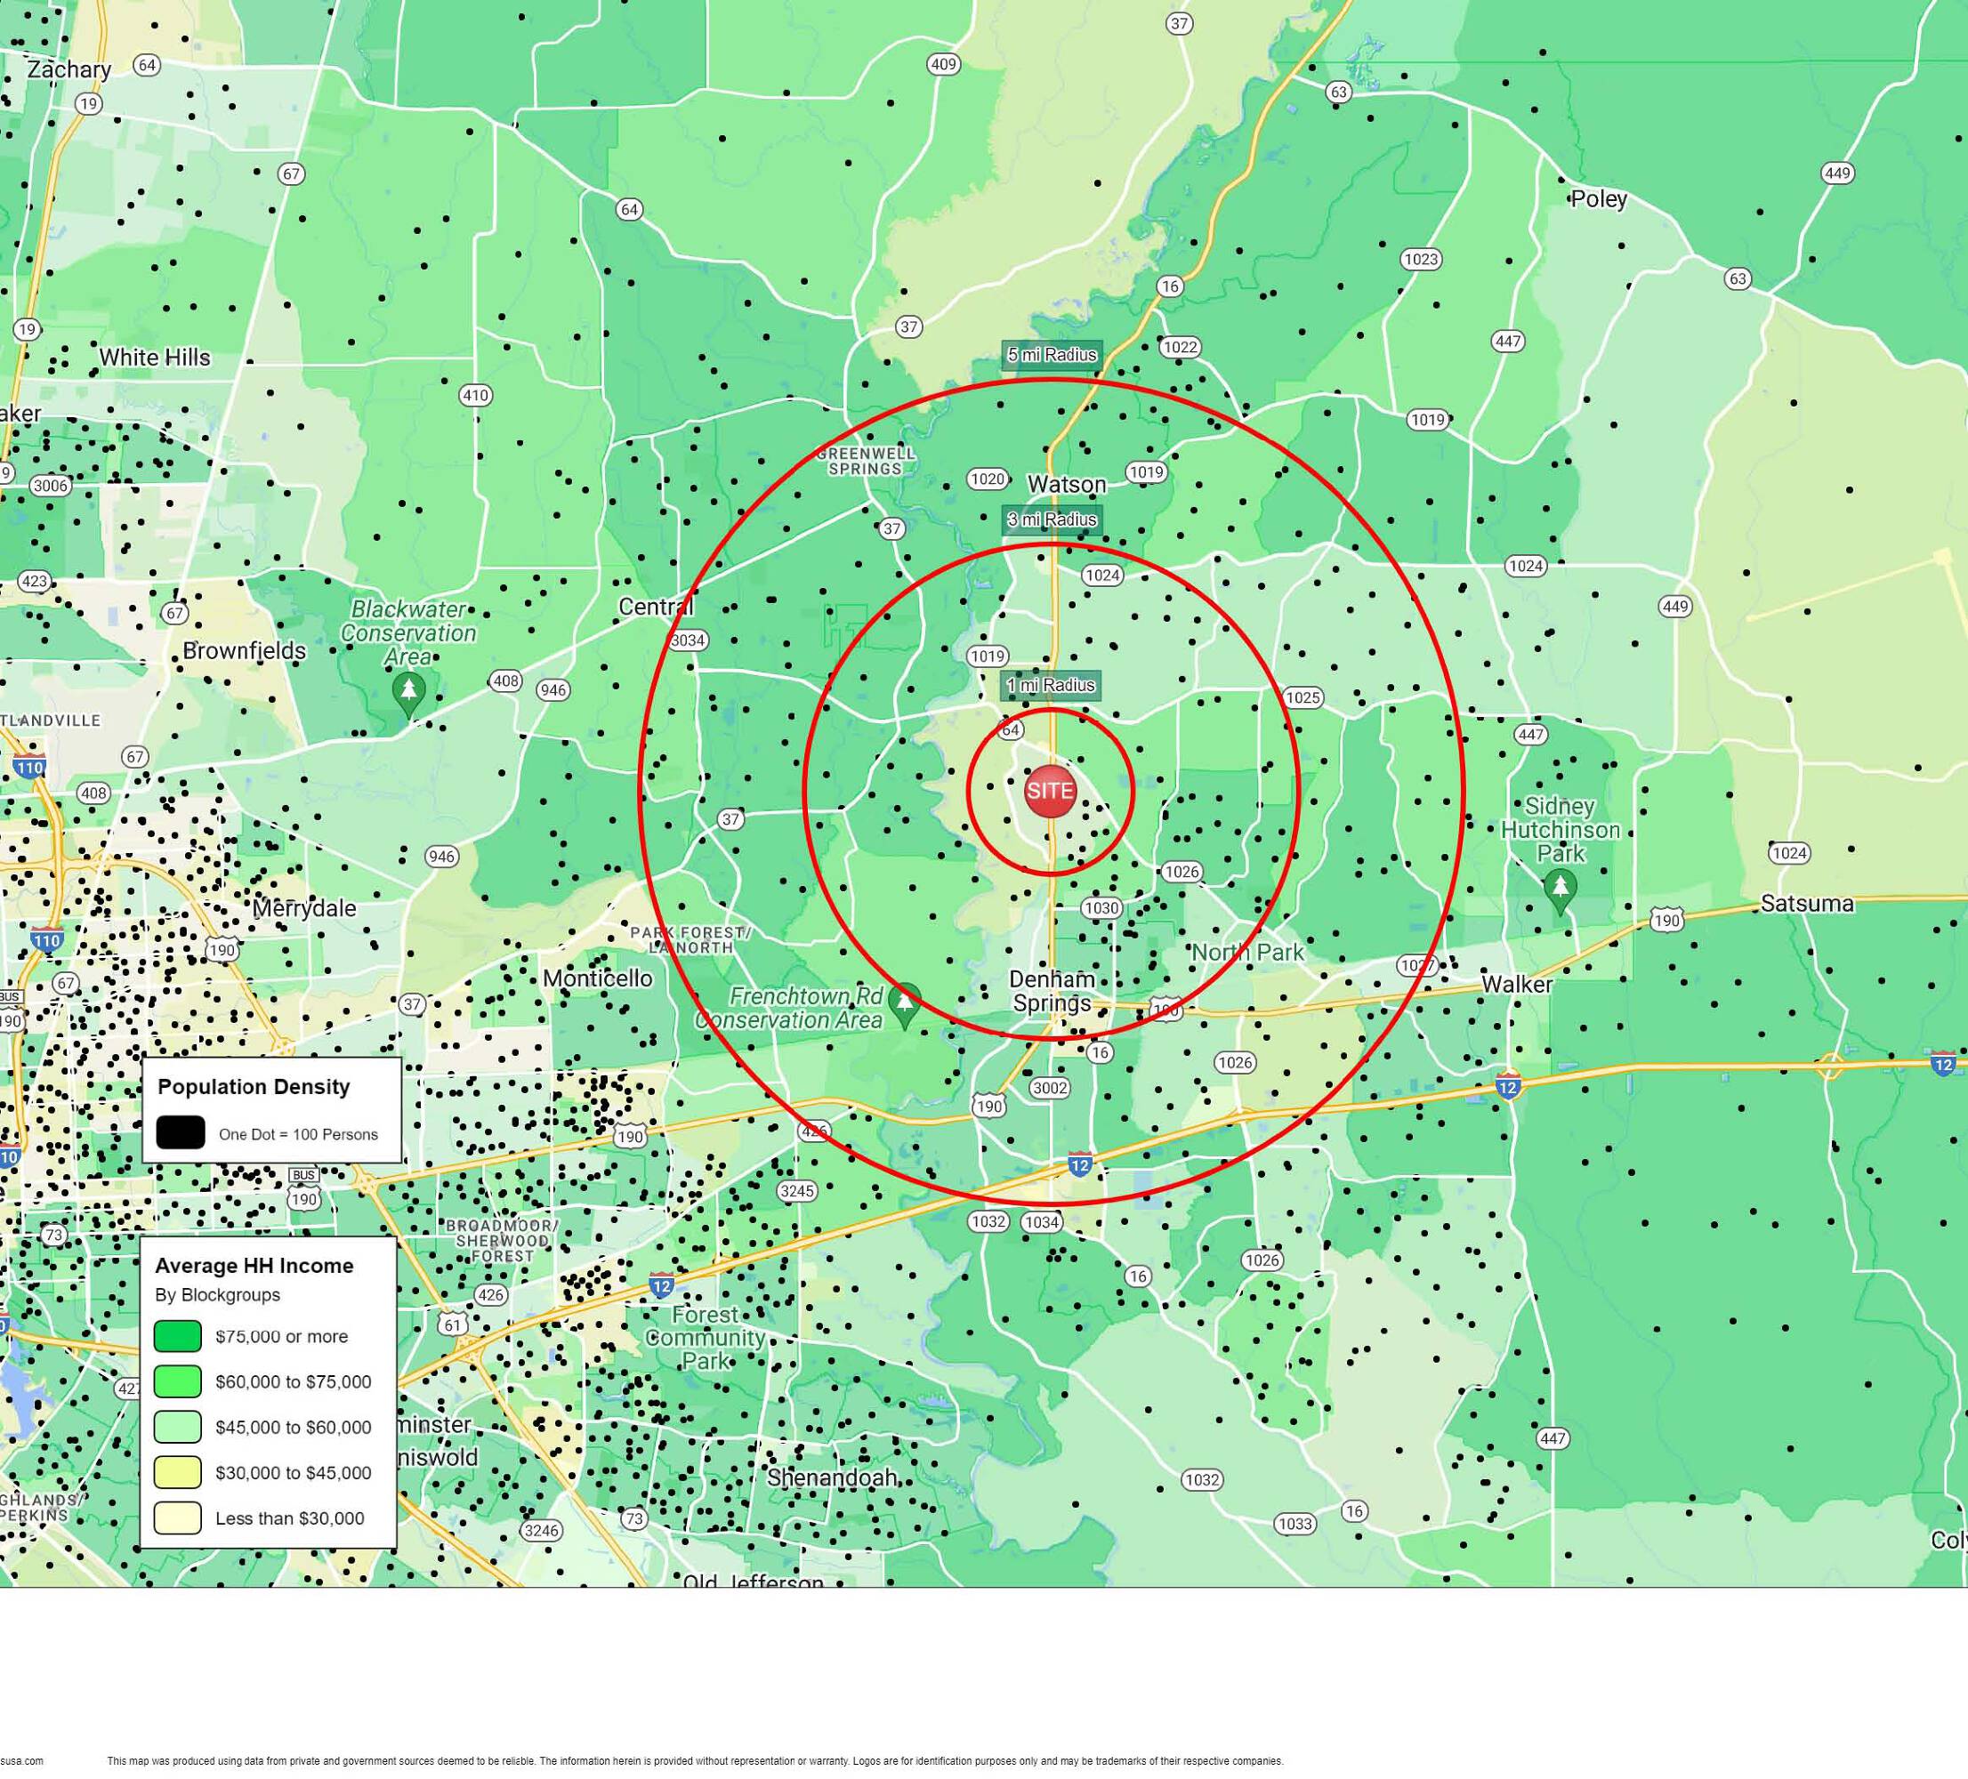The image size is (1968, 1779).
Task: Click Blackwater Conservation Area tree pin
Action: pyautogui.click(x=409, y=691)
